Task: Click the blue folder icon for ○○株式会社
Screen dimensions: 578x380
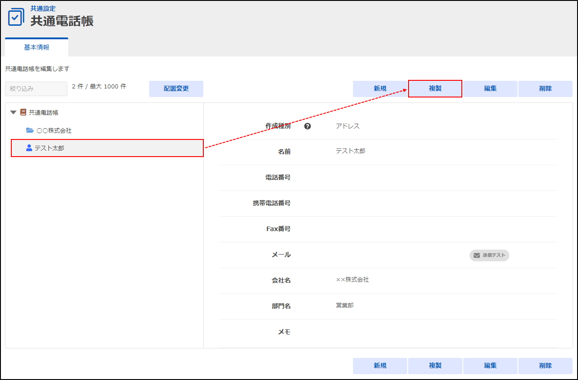Action: [30, 130]
